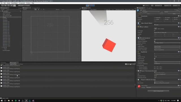The height and width of the screenshot is (102, 181).
Task: Expand the Materials section
Action: [137, 45]
